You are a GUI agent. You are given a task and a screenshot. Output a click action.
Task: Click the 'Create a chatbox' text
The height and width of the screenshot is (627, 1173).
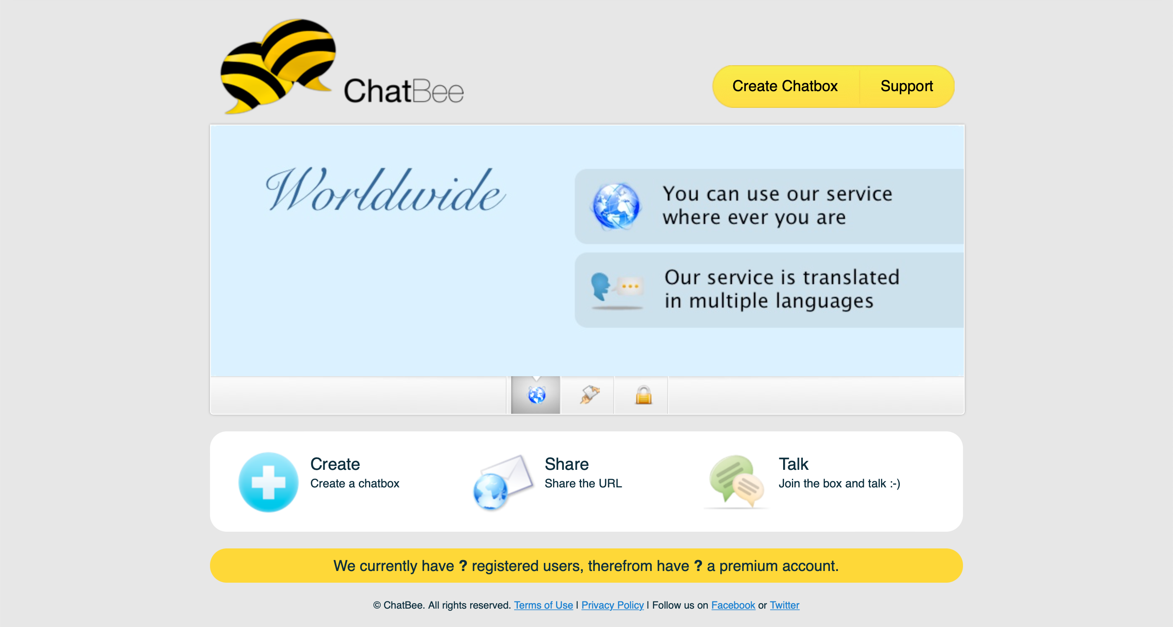pyautogui.click(x=355, y=483)
